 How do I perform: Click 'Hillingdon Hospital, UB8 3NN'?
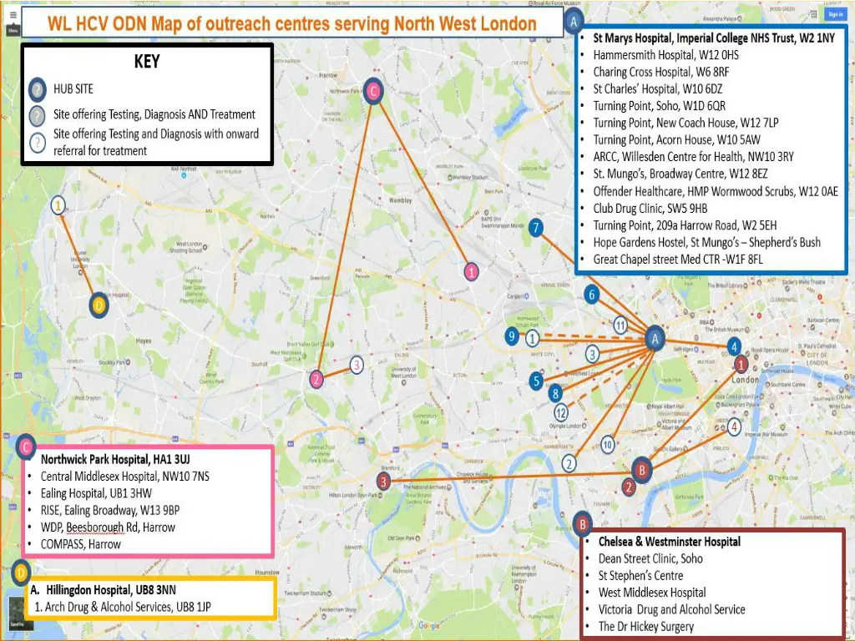(111, 590)
